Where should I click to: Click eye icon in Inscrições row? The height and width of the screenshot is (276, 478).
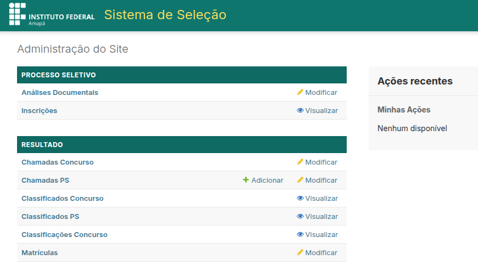pos(300,110)
